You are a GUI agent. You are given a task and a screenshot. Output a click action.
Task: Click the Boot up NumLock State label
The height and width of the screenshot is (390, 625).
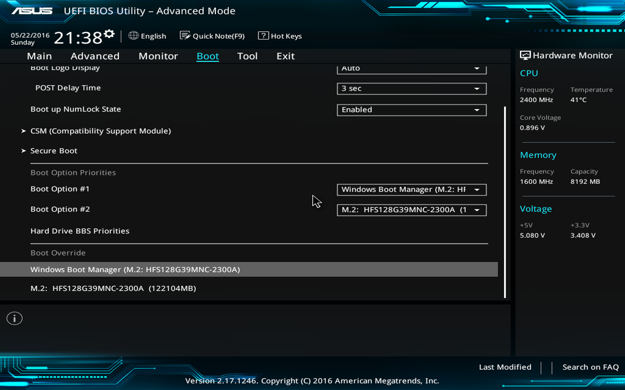[x=76, y=109]
